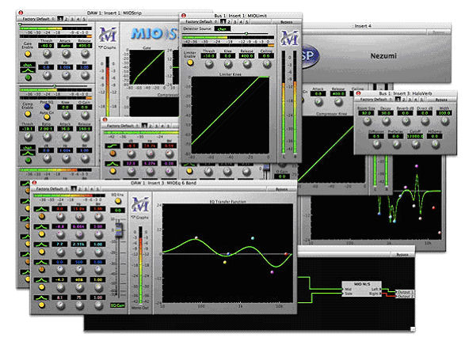465x345 pixels.
Task: Click the EQ Gain button below the fader
Action: (118, 305)
